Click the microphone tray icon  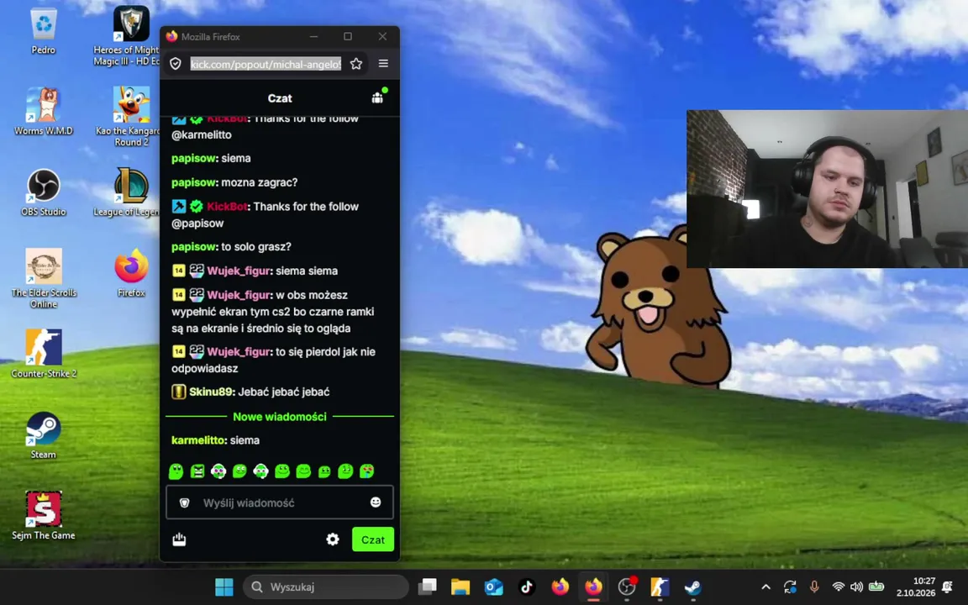(814, 587)
